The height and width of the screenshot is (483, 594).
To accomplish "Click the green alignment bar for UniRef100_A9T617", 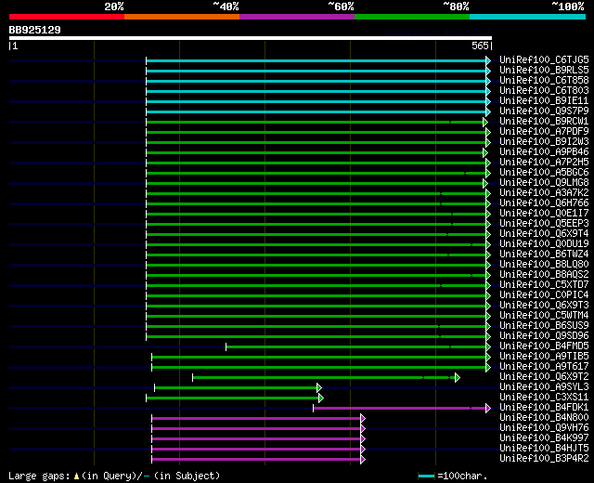I will [319, 368].
